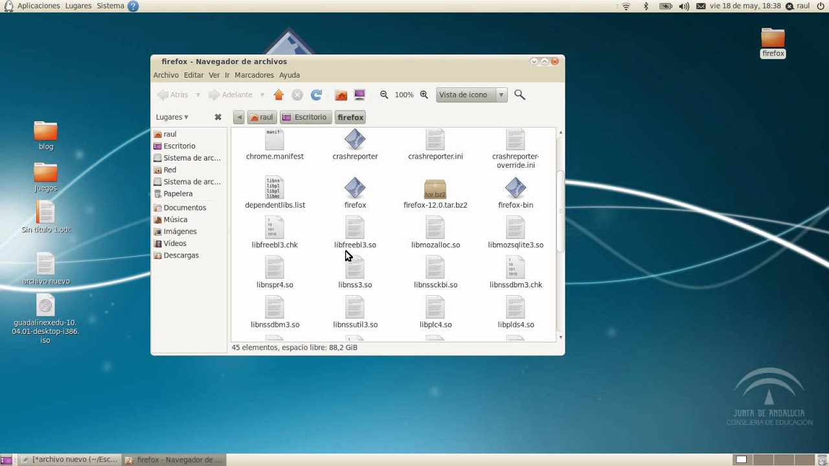The width and height of the screenshot is (829, 466).
Task: Zoom in the icon view
Action: pos(424,94)
